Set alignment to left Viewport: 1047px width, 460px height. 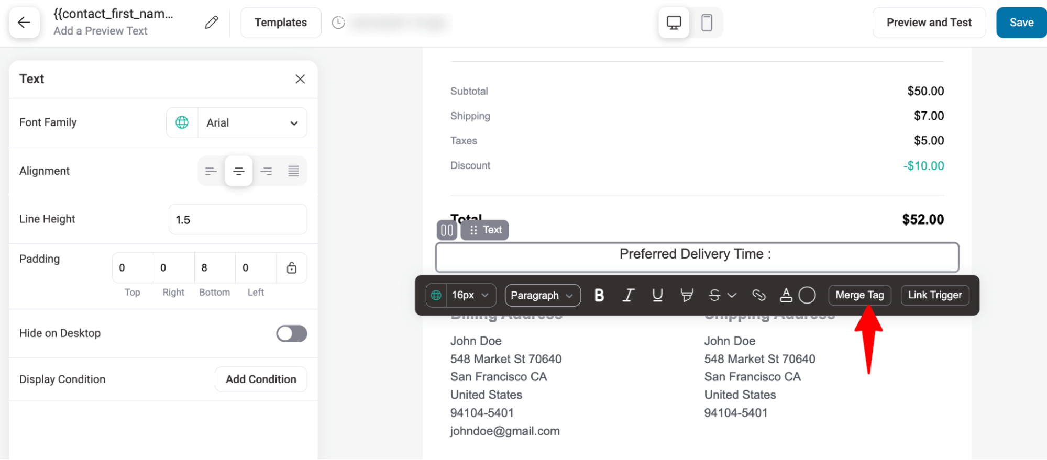point(211,171)
